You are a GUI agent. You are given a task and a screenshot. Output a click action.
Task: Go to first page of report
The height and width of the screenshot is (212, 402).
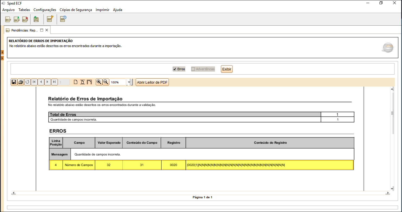tap(34, 82)
